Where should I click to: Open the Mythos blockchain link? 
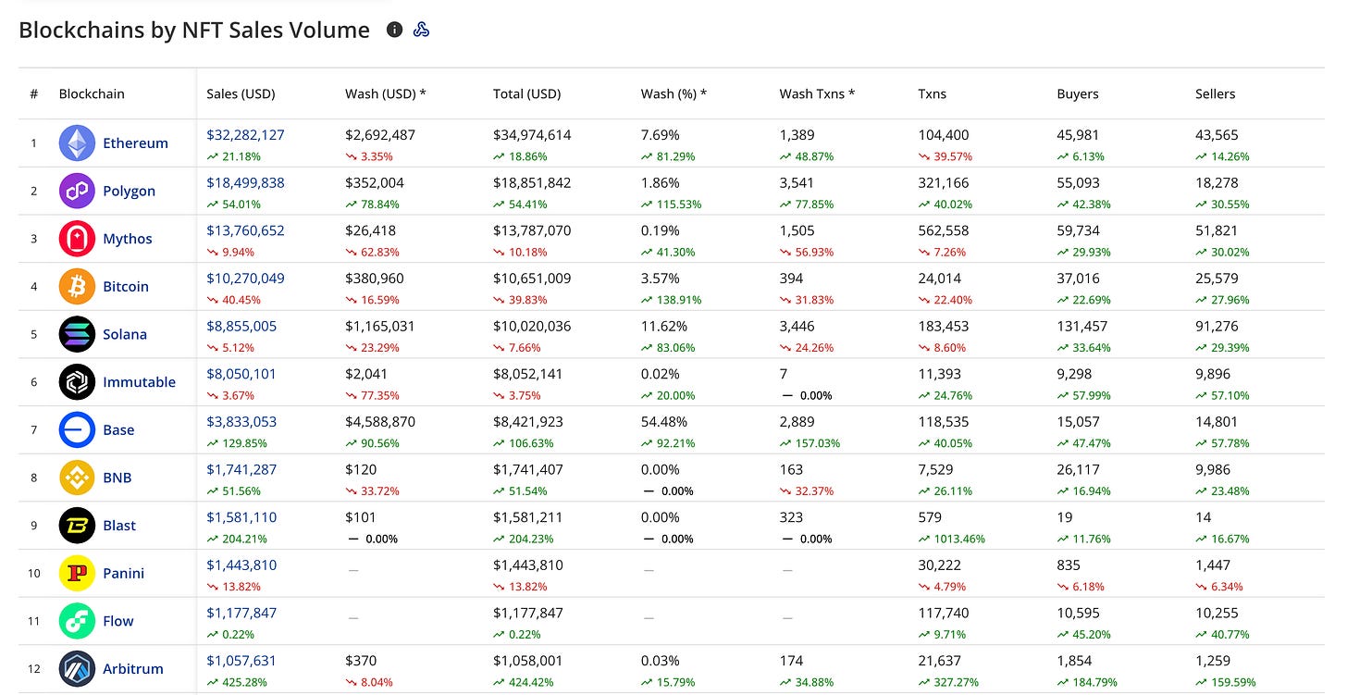click(127, 239)
